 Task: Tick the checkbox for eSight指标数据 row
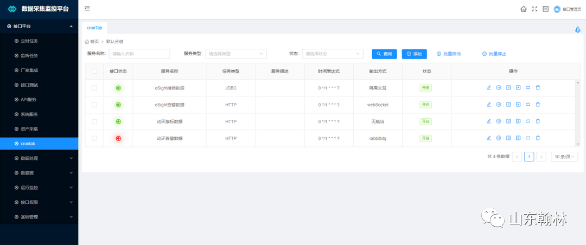(94, 88)
